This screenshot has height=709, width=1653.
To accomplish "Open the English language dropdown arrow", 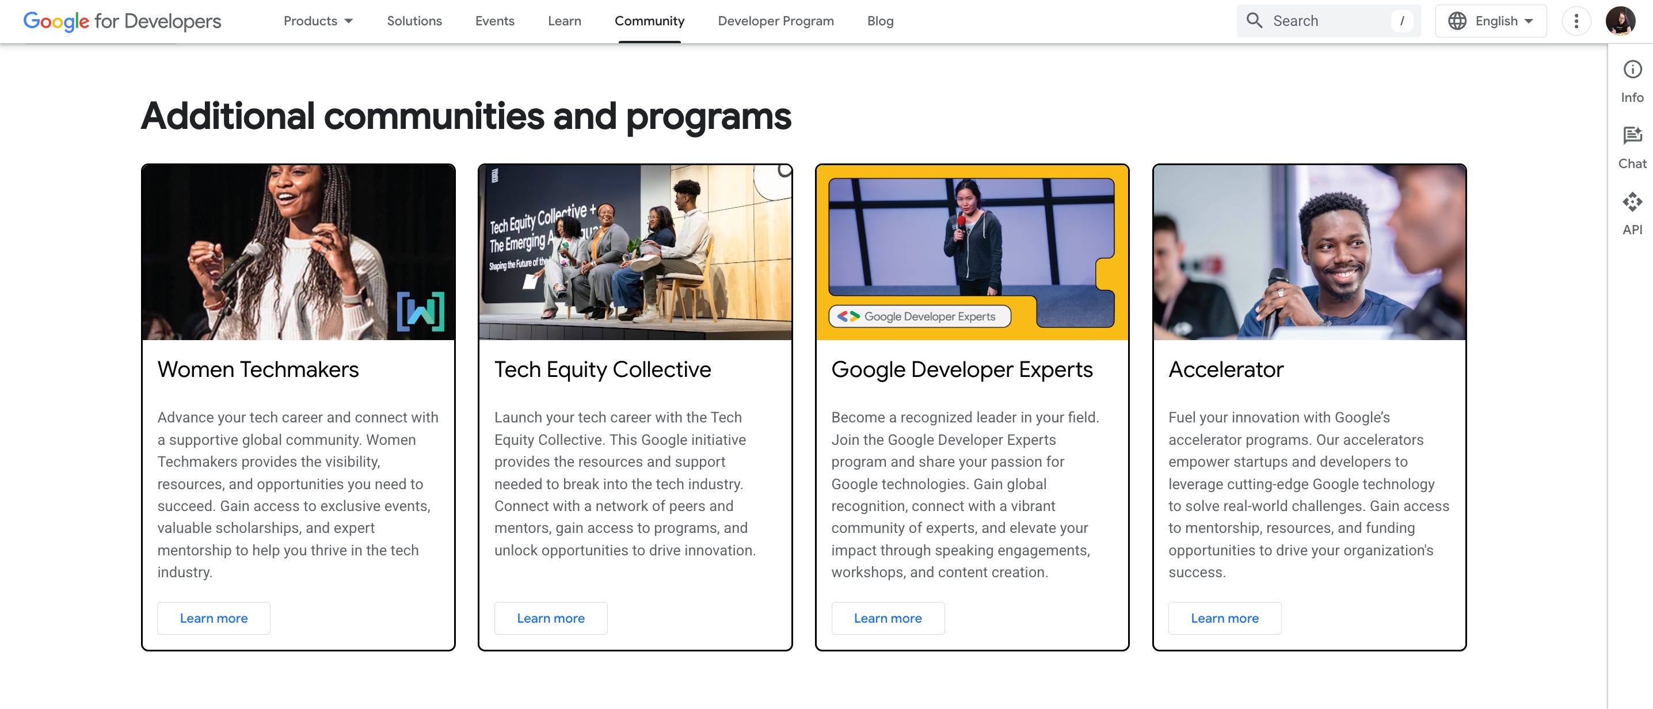I will point(1529,21).
